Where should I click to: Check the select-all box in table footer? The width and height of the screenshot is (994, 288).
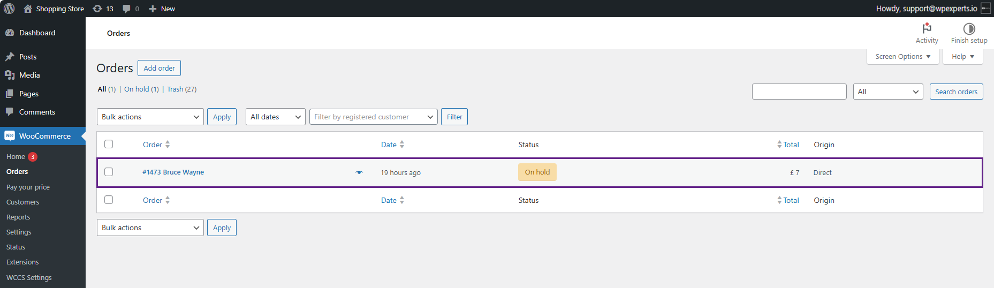click(109, 200)
